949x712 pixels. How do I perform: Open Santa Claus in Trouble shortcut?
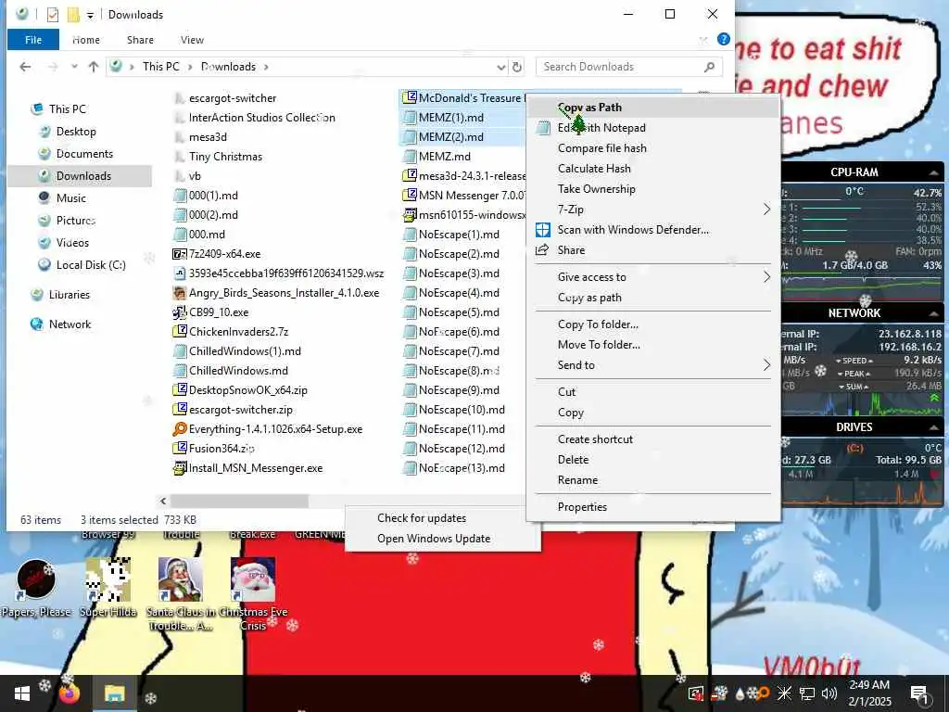(180, 594)
